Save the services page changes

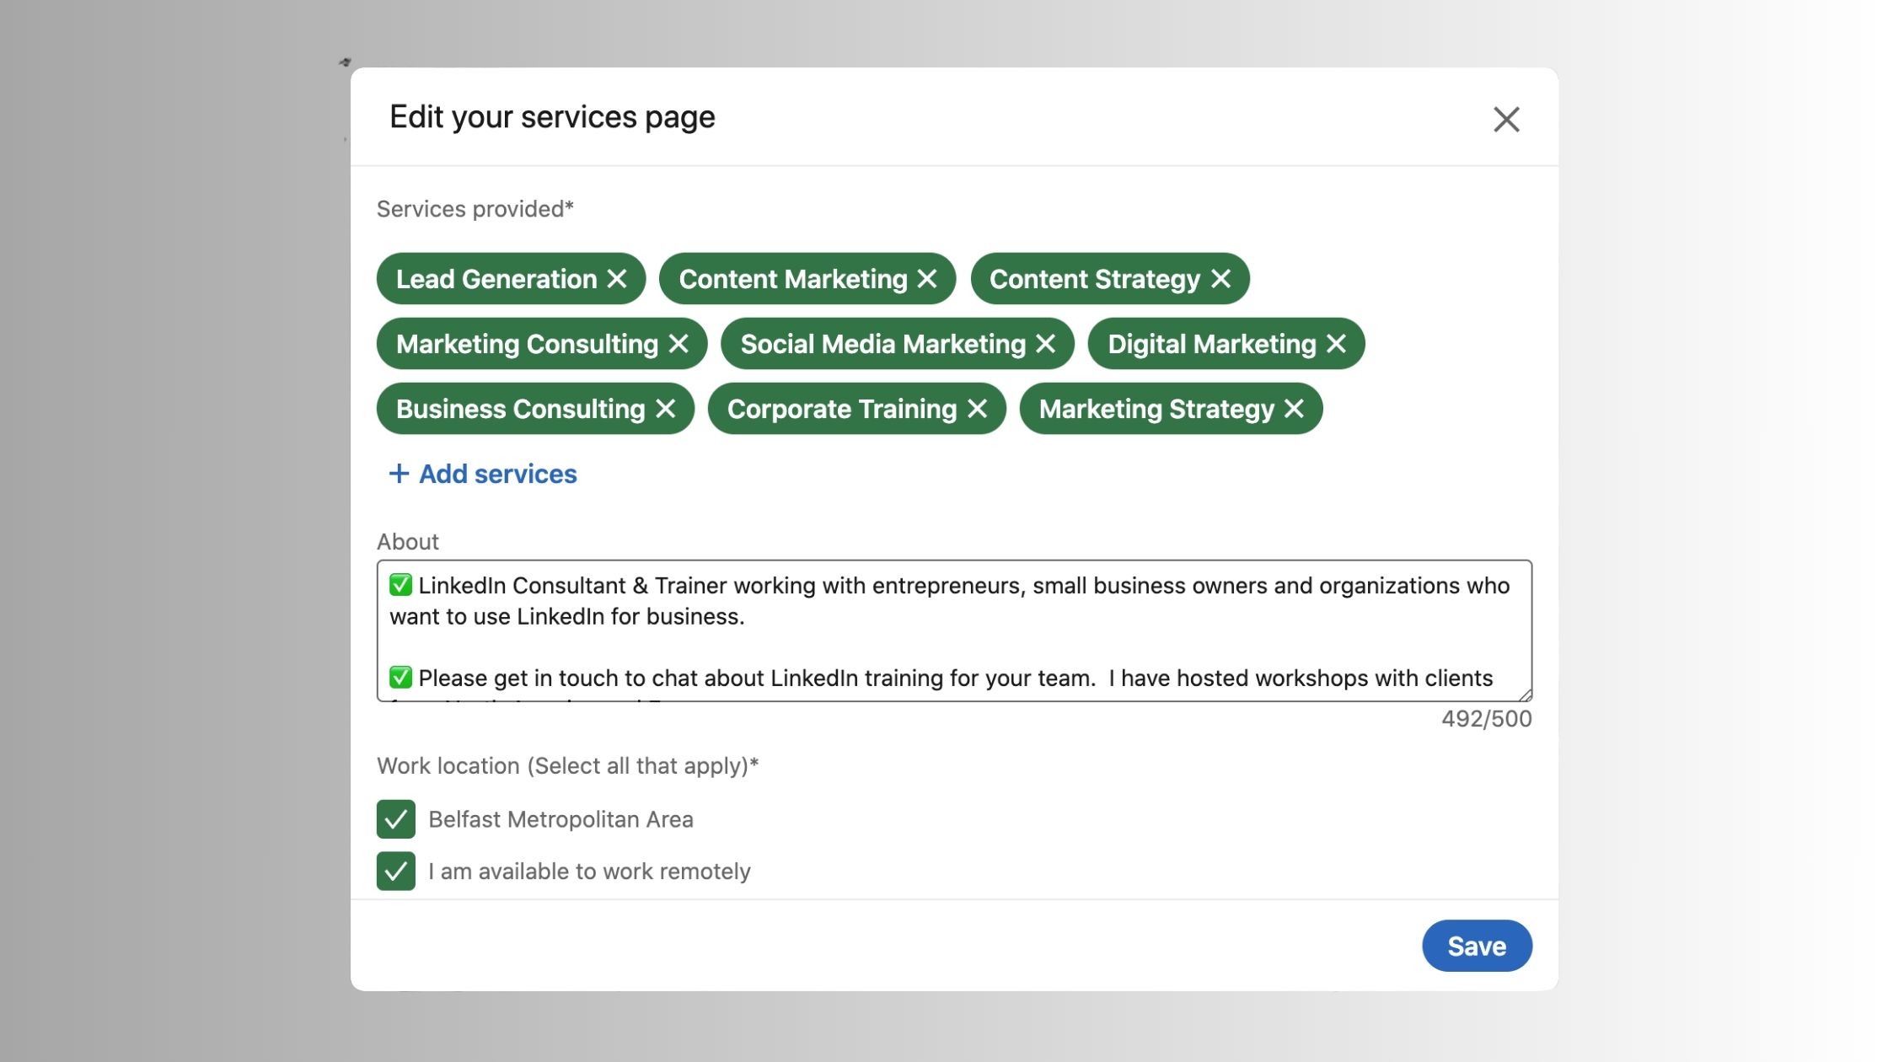1477,946
